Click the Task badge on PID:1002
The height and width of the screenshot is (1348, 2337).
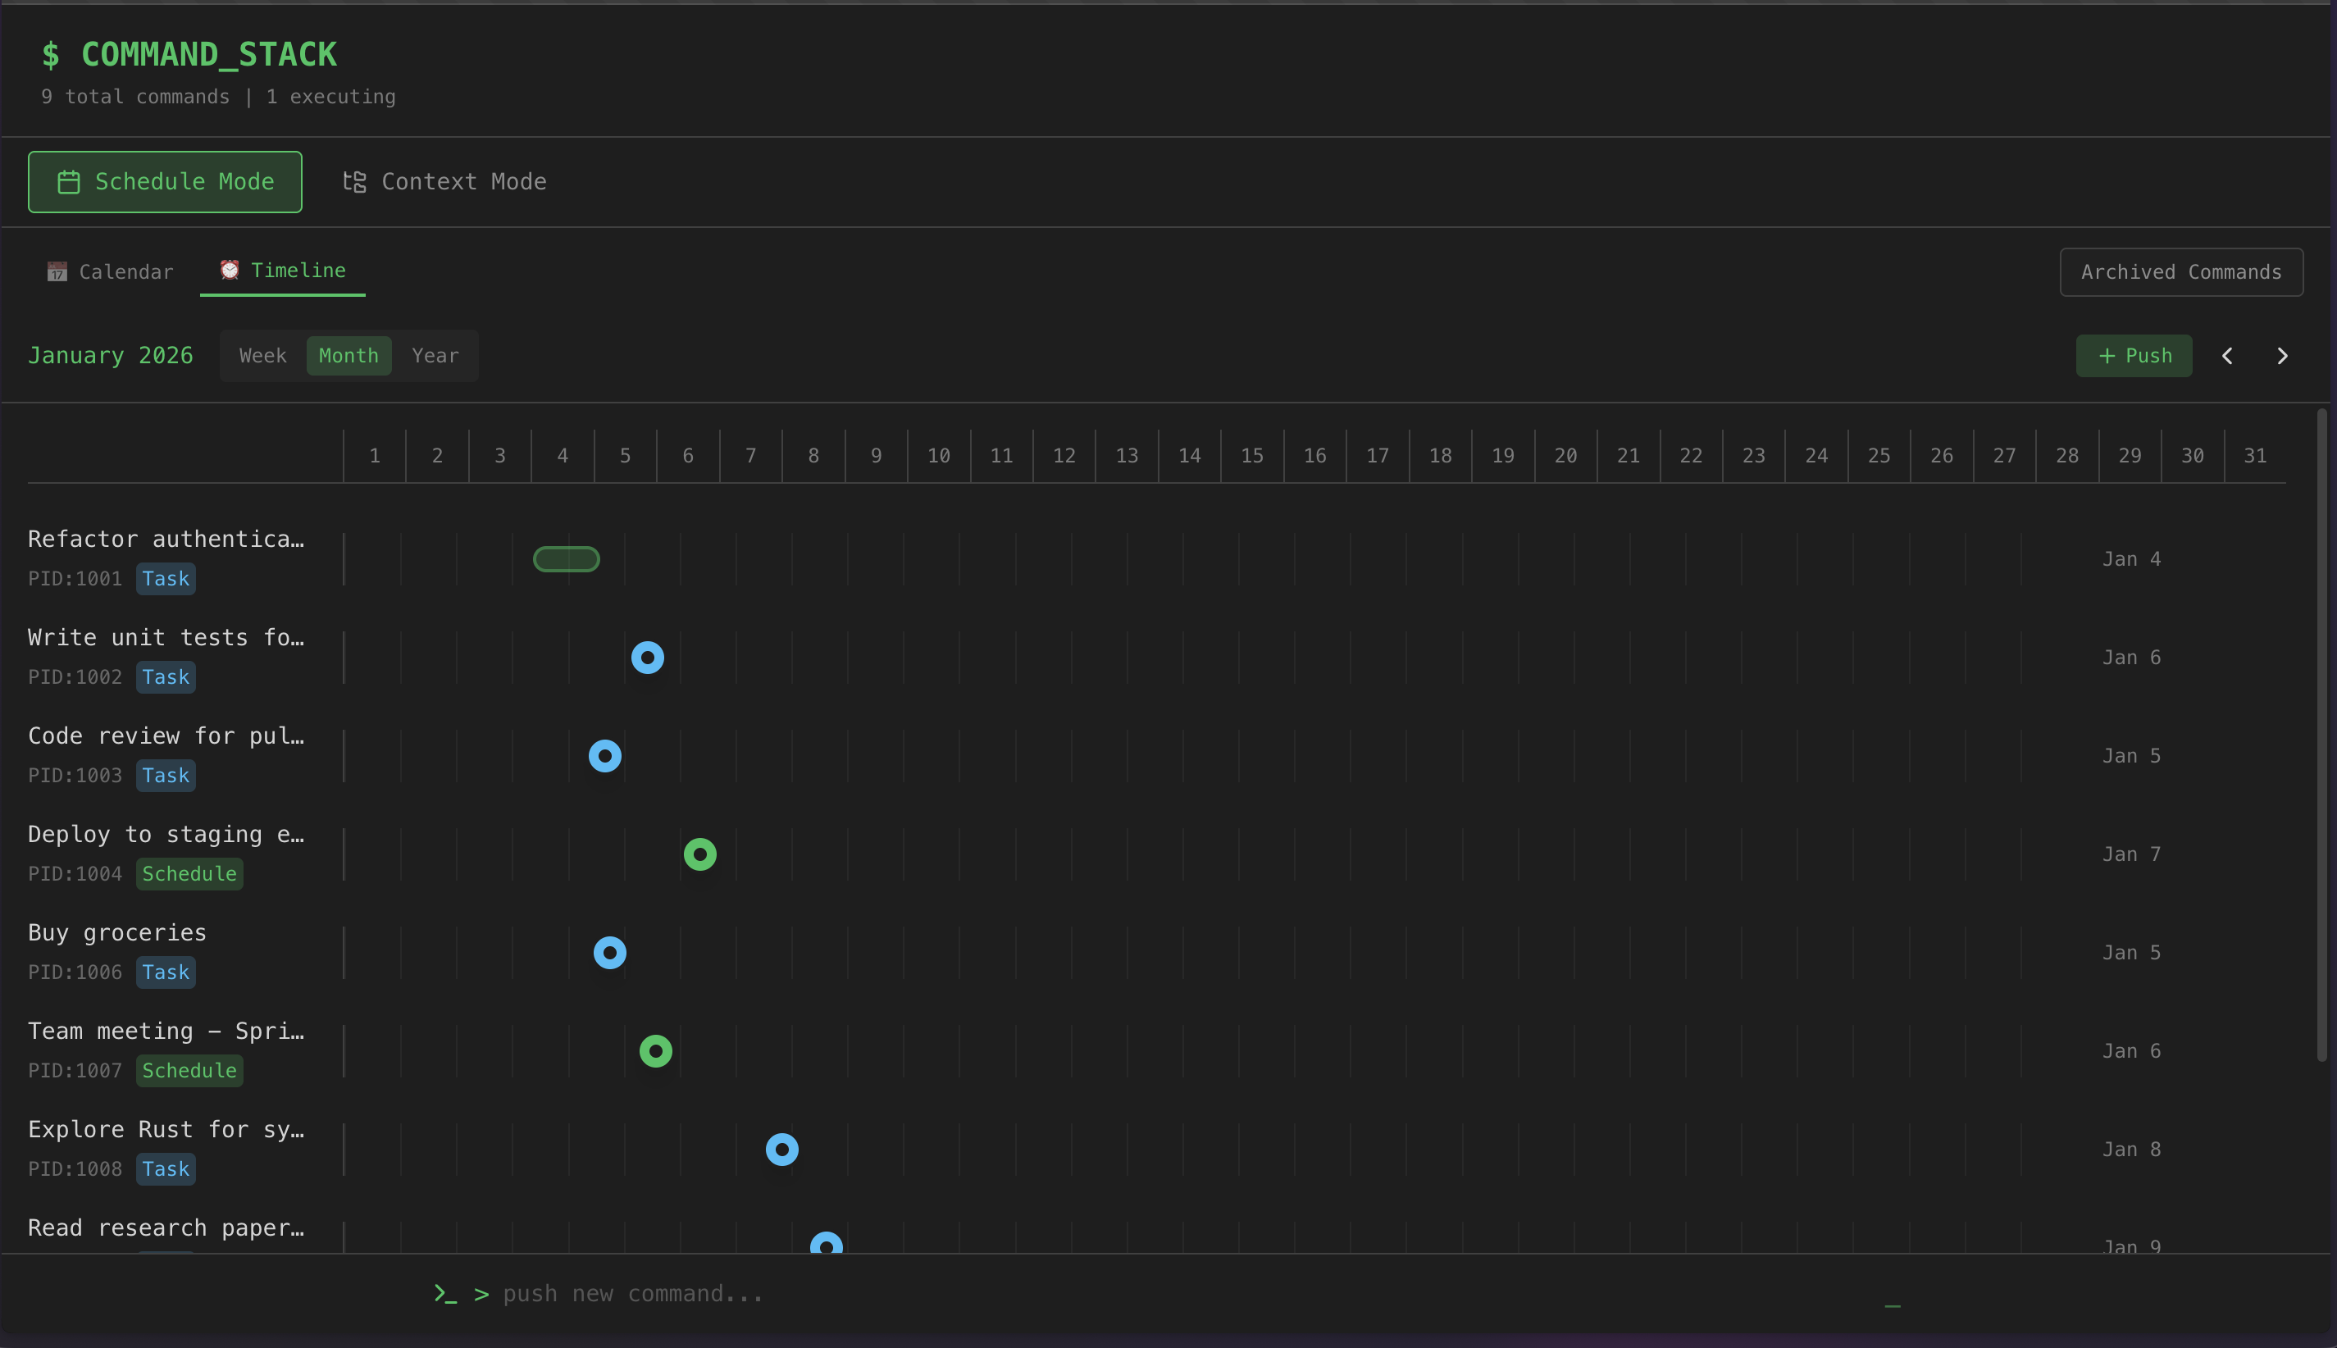point(165,676)
